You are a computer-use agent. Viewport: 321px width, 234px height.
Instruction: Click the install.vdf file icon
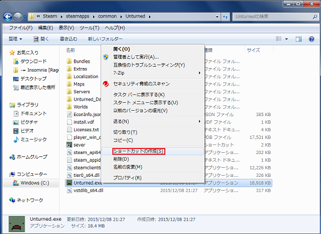pyautogui.click(x=70, y=122)
